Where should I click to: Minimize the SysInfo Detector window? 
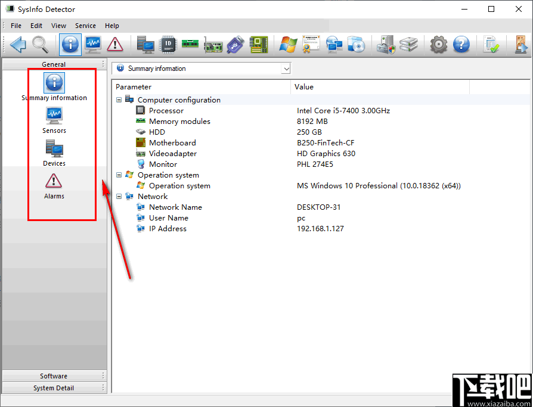[x=464, y=9]
